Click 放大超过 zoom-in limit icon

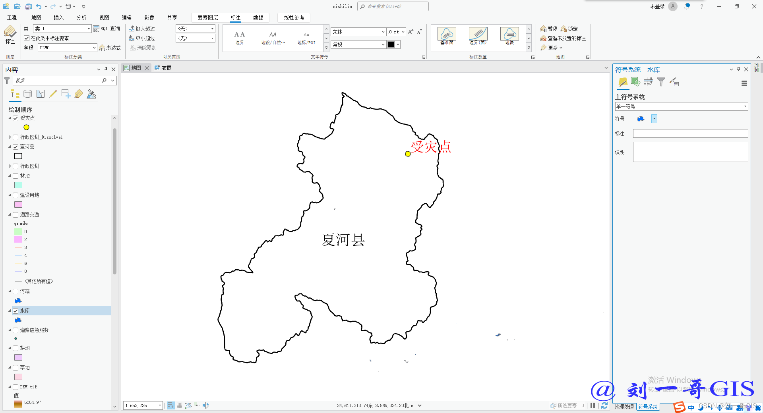pos(132,29)
